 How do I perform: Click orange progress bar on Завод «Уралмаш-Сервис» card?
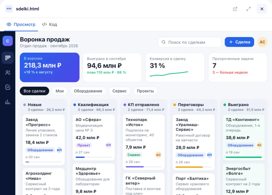(194, 167)
